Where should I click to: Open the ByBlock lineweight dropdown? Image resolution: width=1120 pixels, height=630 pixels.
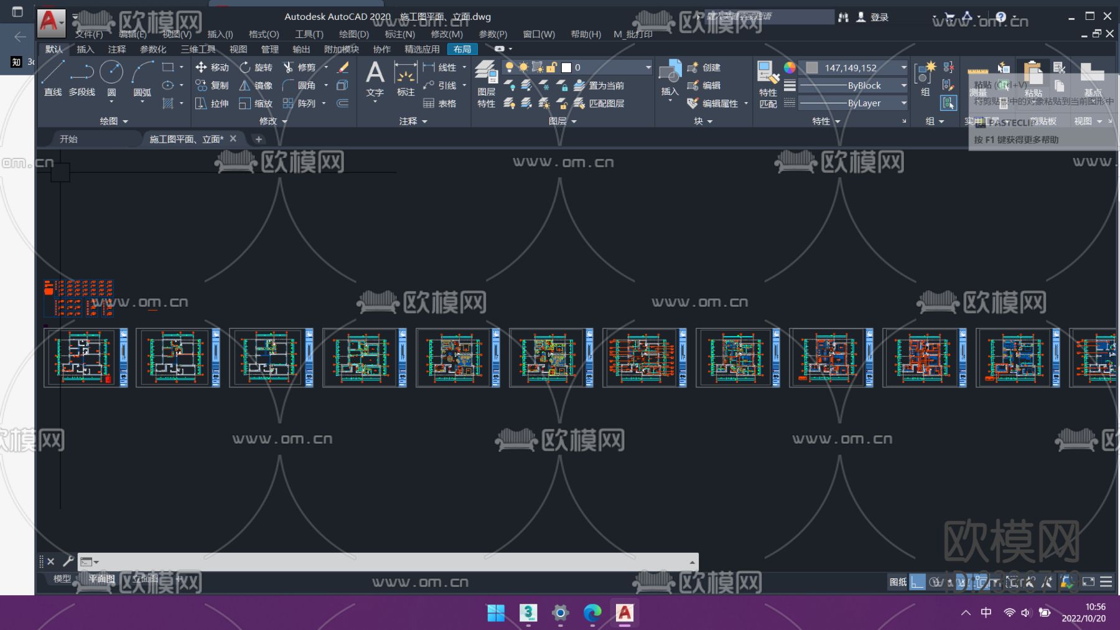[x=903, y=85]
